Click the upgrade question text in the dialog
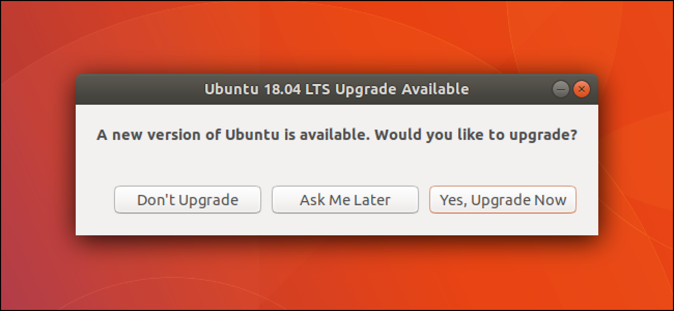The height and width of the screenshot is (311, 674). [337, 134]
